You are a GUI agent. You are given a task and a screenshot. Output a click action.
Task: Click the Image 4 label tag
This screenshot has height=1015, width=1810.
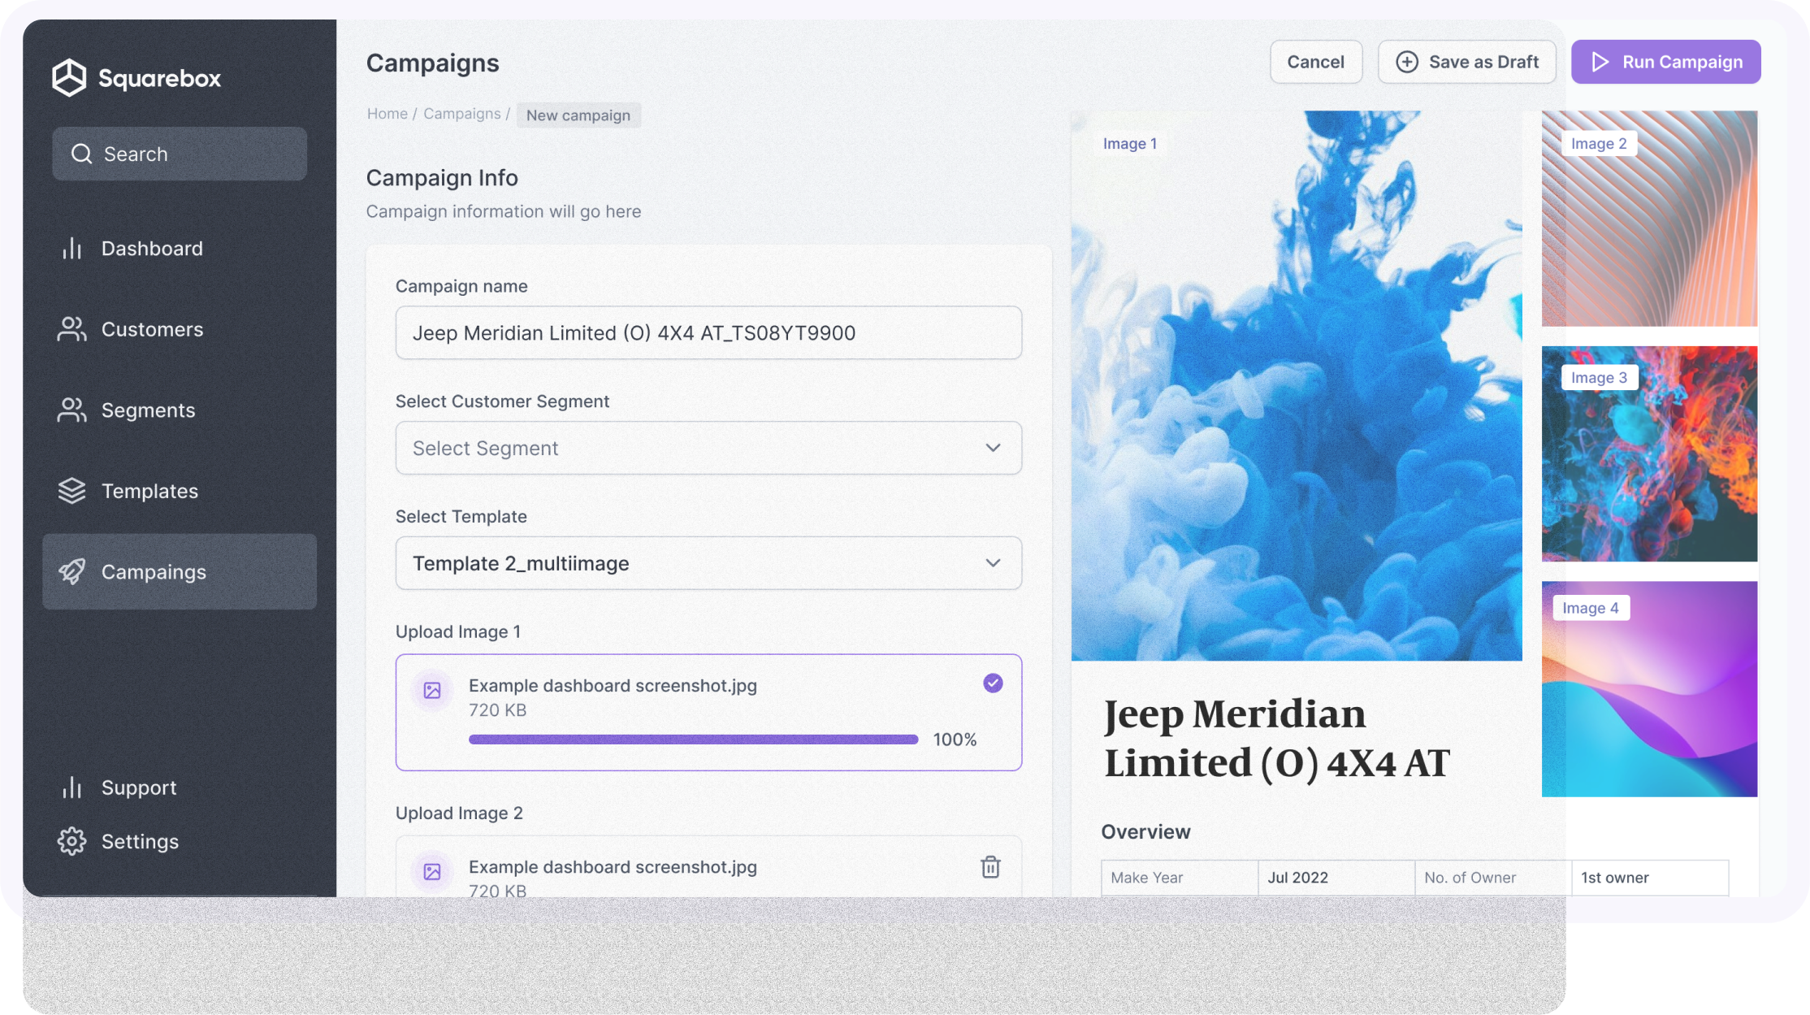pyautogui.click(x=1591, y=608)
